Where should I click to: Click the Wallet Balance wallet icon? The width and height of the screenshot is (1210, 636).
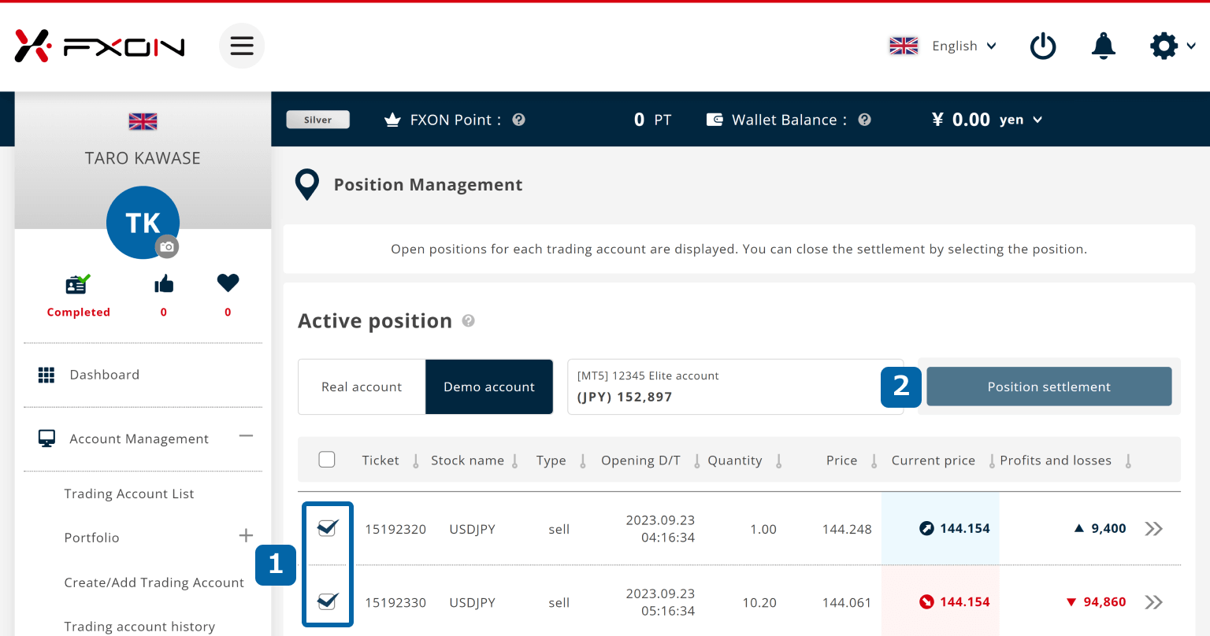tap(714, 120)
